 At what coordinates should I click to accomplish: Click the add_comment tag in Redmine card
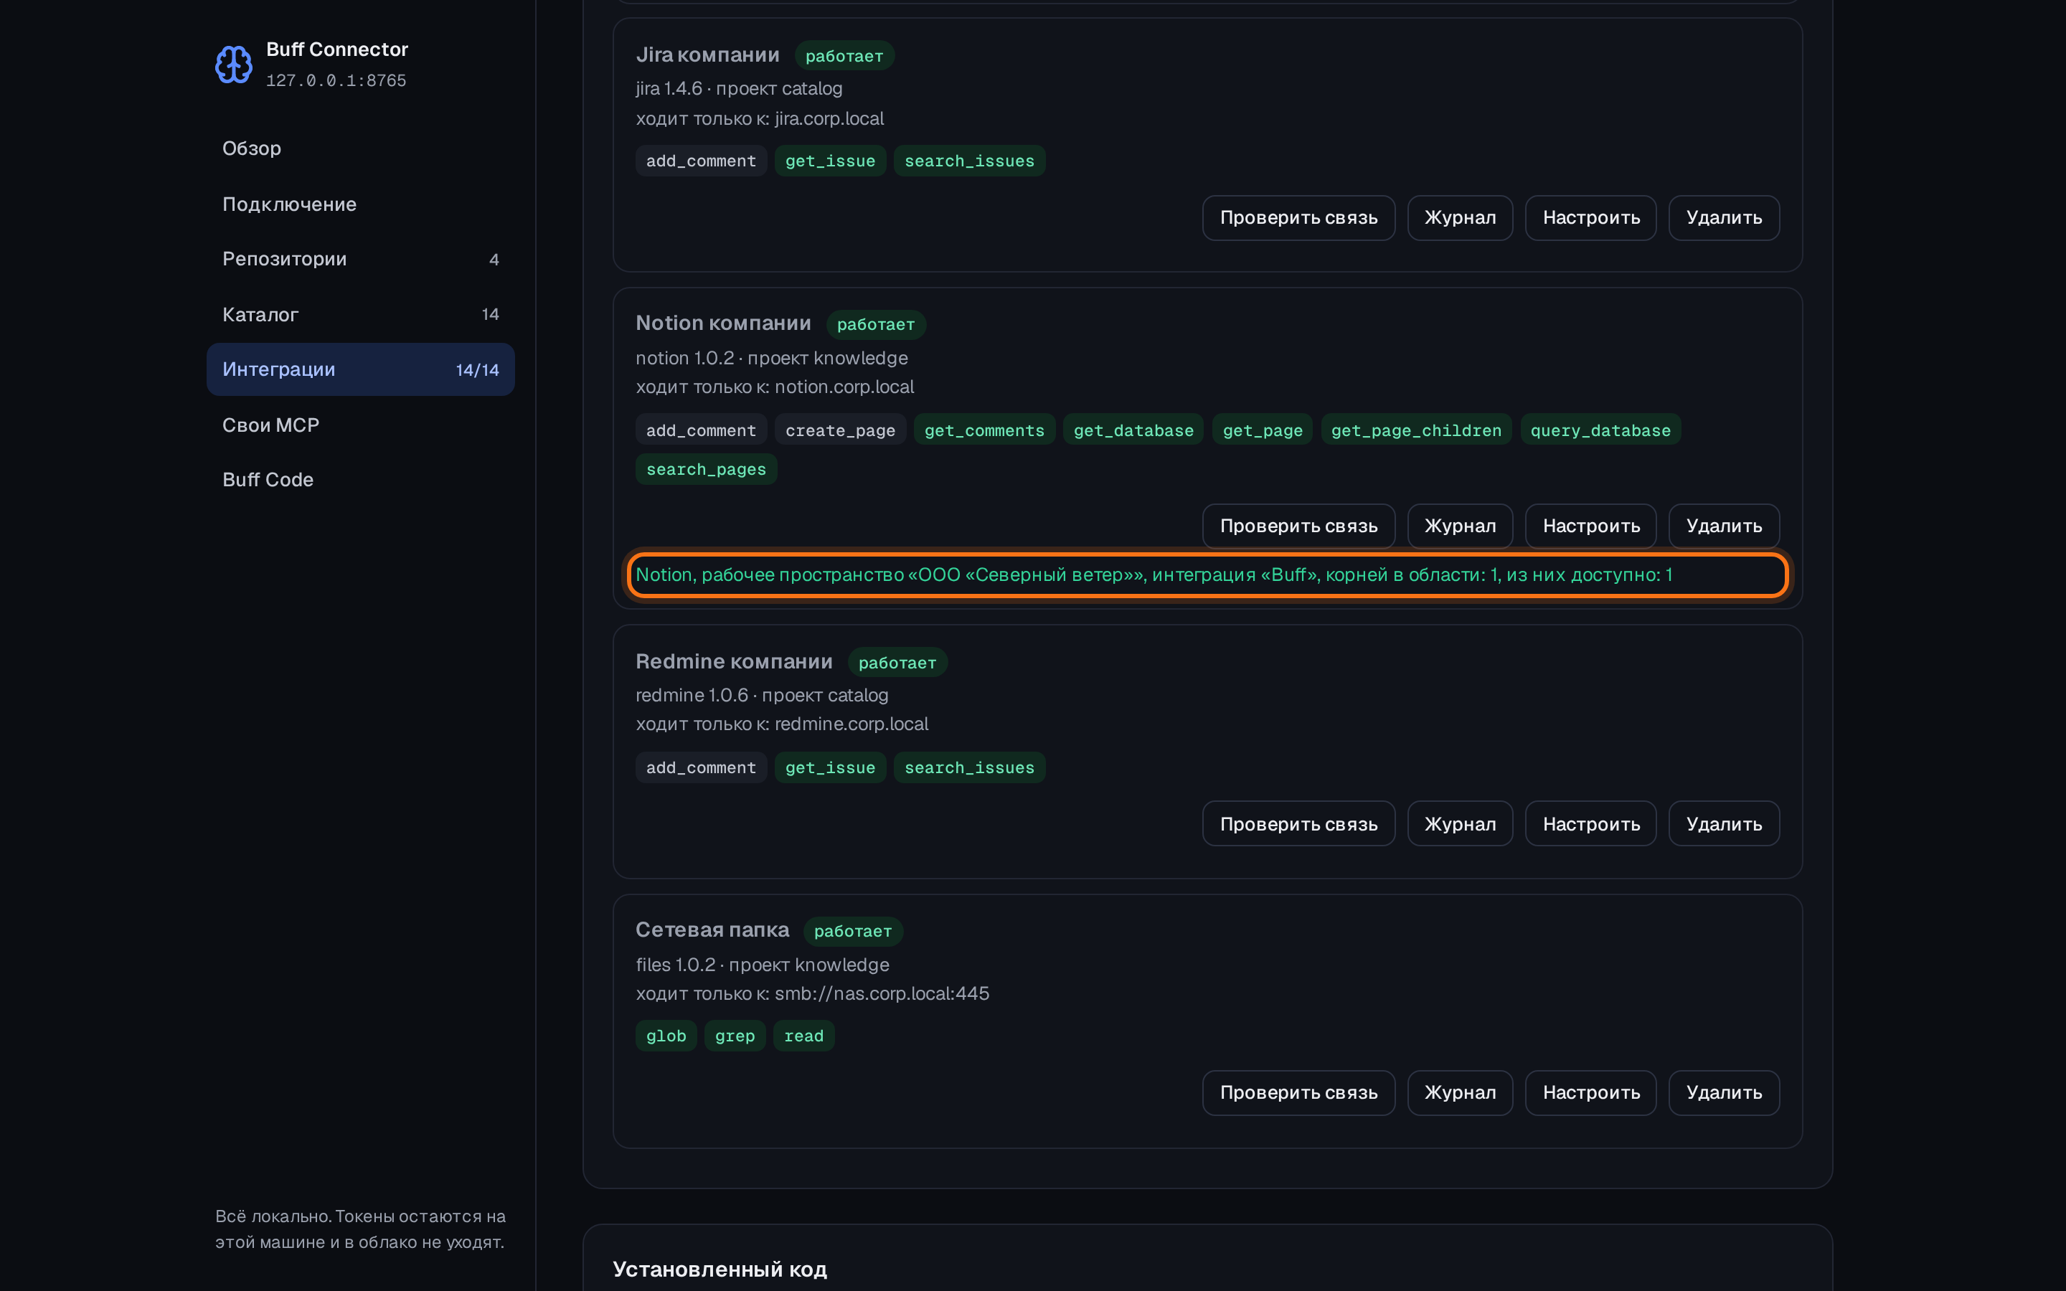coord(701,767)
